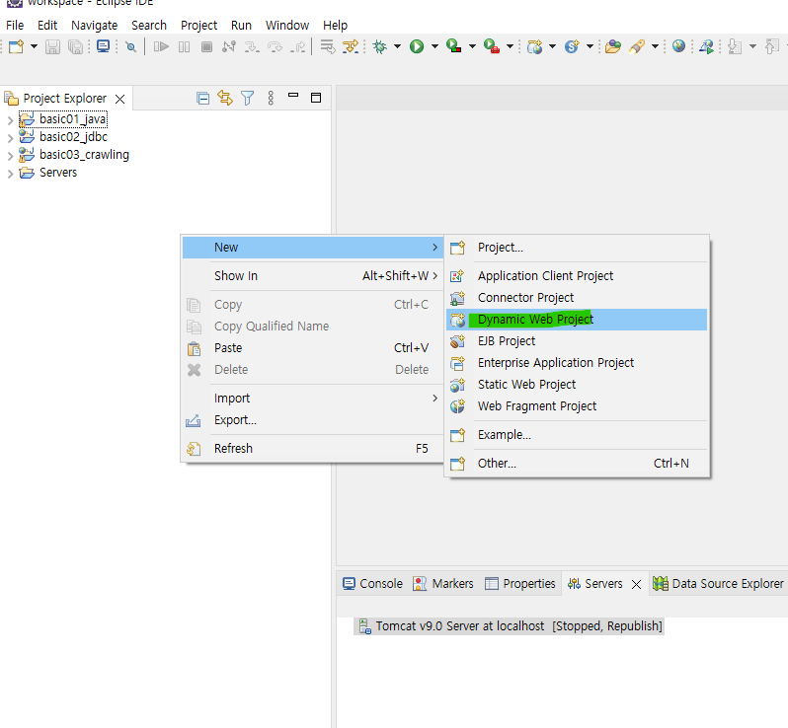Select Tomcat v9.0 Server at localhost

pyautogui.click(x=511, y=626)
